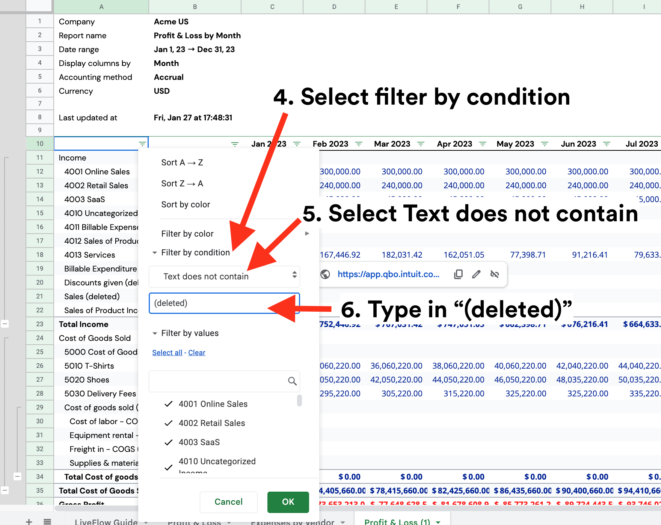
Task: Collapse the Cost of Goods Sold row group
Action: click(x=5, y=490)
